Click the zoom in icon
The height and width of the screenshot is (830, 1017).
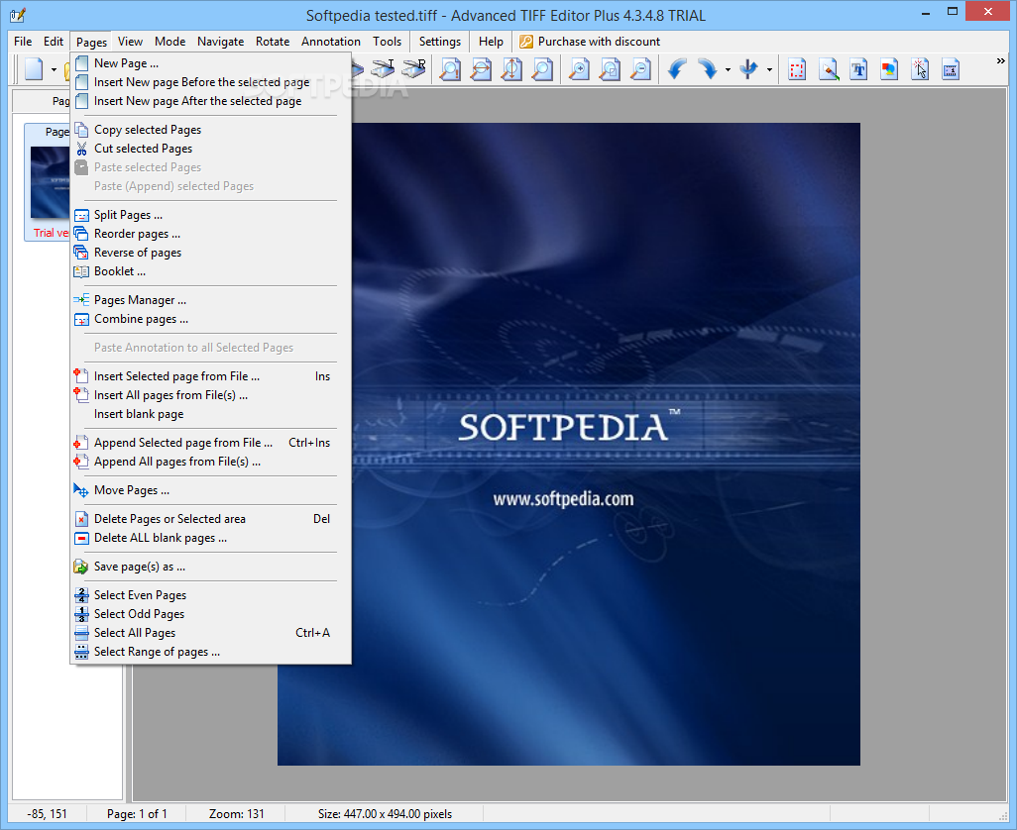coord(579,68)
